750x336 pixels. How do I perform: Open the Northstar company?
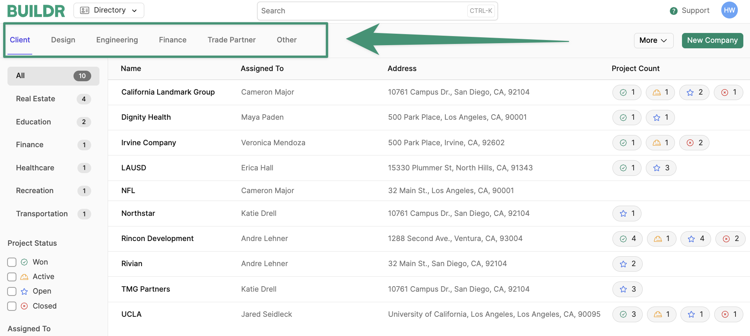click(138, 214)
